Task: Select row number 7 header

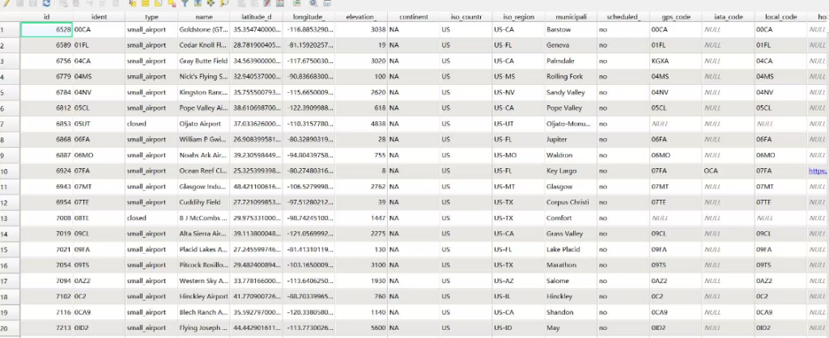Action: click(x=10, y=124)
